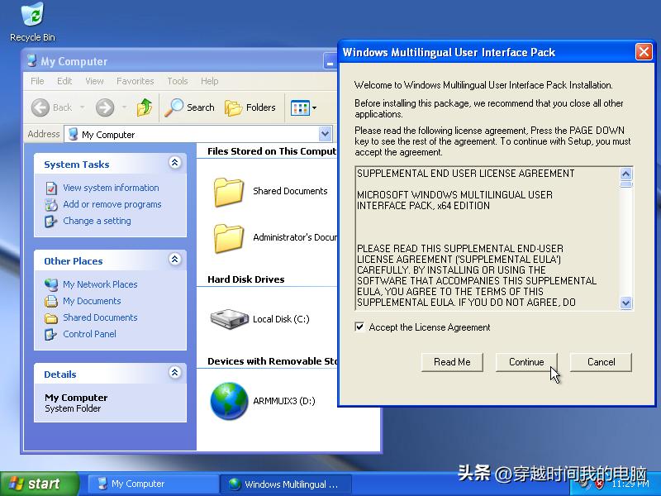Viewport: 661px width, 496px height.
Task: Collapse the System Tasks section
Action: pyautogui.click(x=174, y=164)
